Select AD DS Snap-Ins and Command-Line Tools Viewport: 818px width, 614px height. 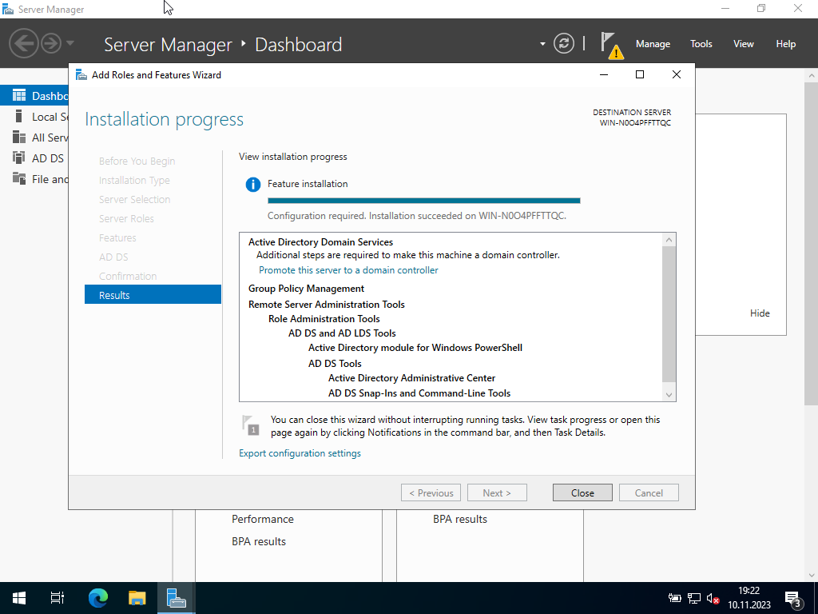point(419,393)
